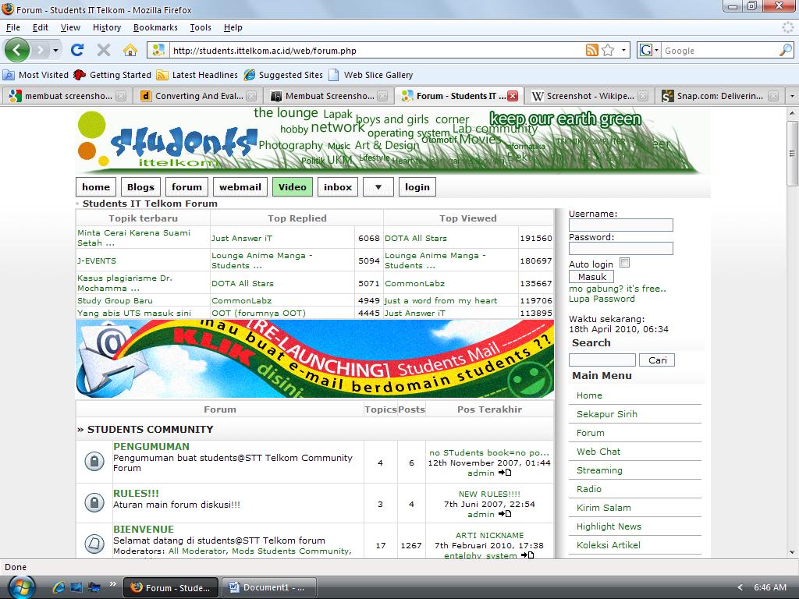The image size is (799, 599).
Task: Click the Re-launching Students Mail banner
Action: [315, 359]
